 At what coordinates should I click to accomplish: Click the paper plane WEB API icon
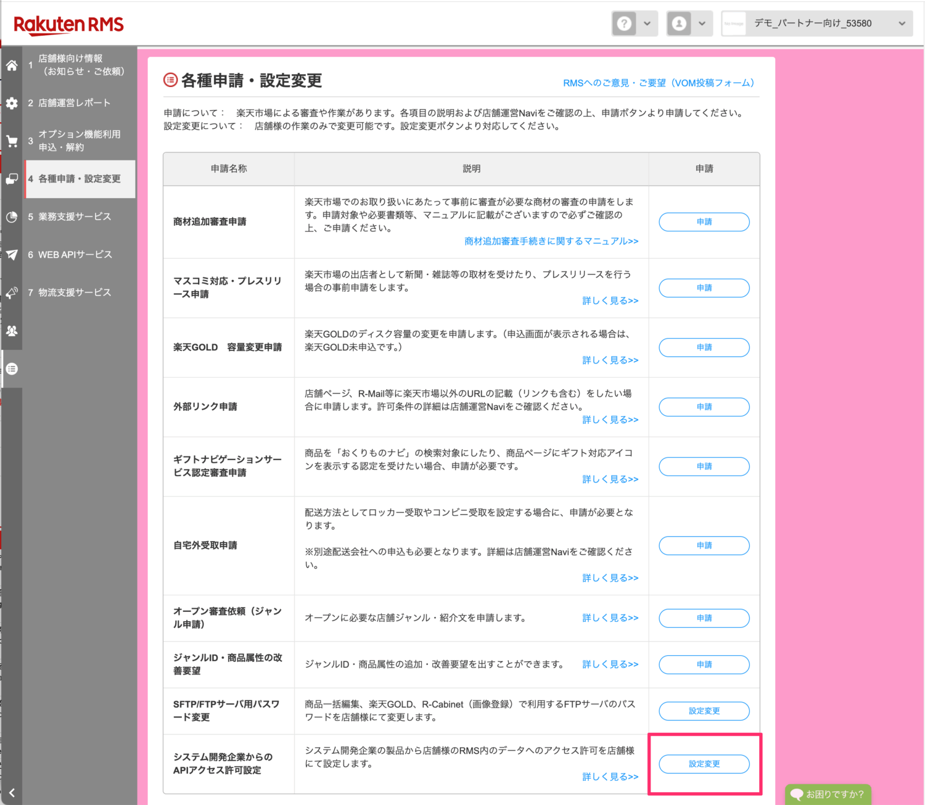pyautogui.click(x=12, y=255)
